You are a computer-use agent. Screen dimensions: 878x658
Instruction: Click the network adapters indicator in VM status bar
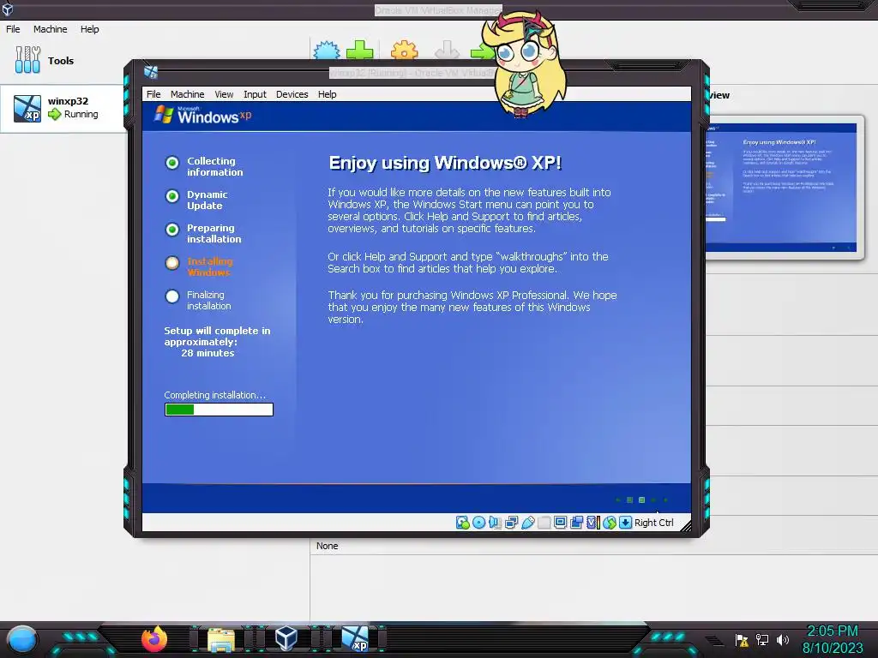click(511, 523)
